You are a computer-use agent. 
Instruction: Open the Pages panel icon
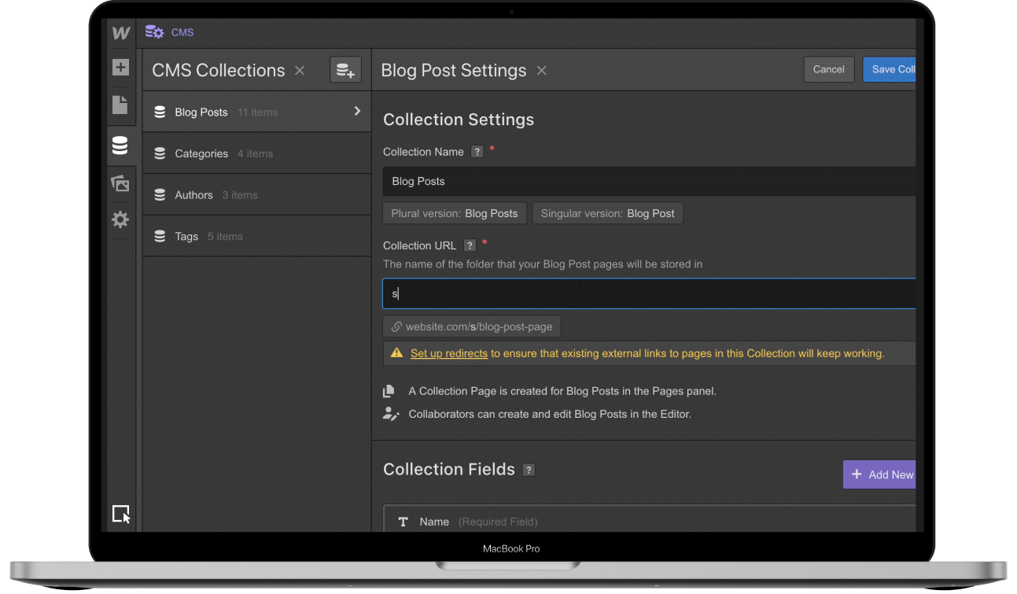[120, 105]
